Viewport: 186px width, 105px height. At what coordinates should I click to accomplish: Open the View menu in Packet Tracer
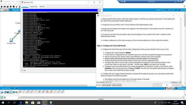coord(15,4)
